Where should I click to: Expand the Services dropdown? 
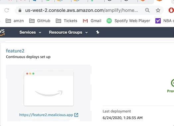pyautogui.click(x=30, y=32)
